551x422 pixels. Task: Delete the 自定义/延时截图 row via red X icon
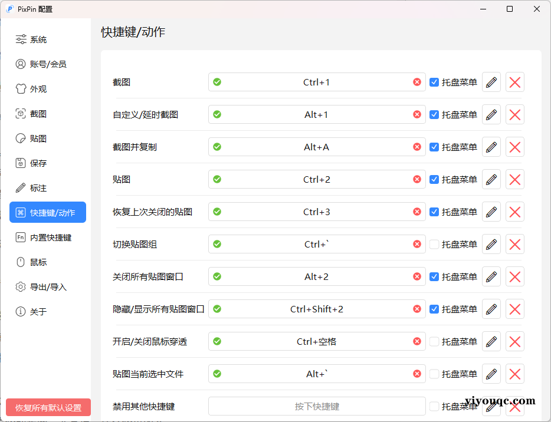point(514,114)
